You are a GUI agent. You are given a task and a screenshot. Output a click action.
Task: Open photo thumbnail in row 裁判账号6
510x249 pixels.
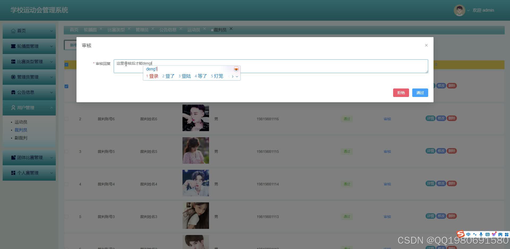[x=196, y=118]
